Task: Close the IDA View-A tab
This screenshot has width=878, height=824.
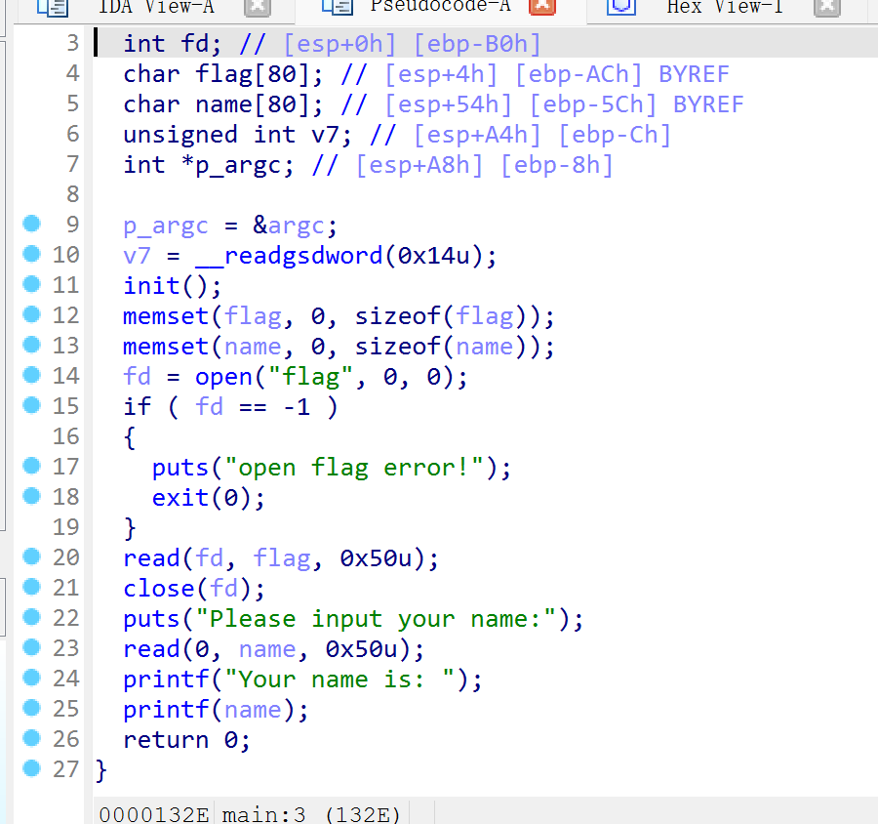Action: tap(257, 8)
